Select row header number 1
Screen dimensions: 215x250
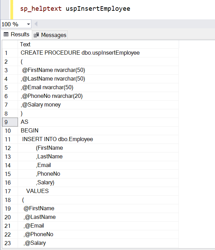pos(9,53)
